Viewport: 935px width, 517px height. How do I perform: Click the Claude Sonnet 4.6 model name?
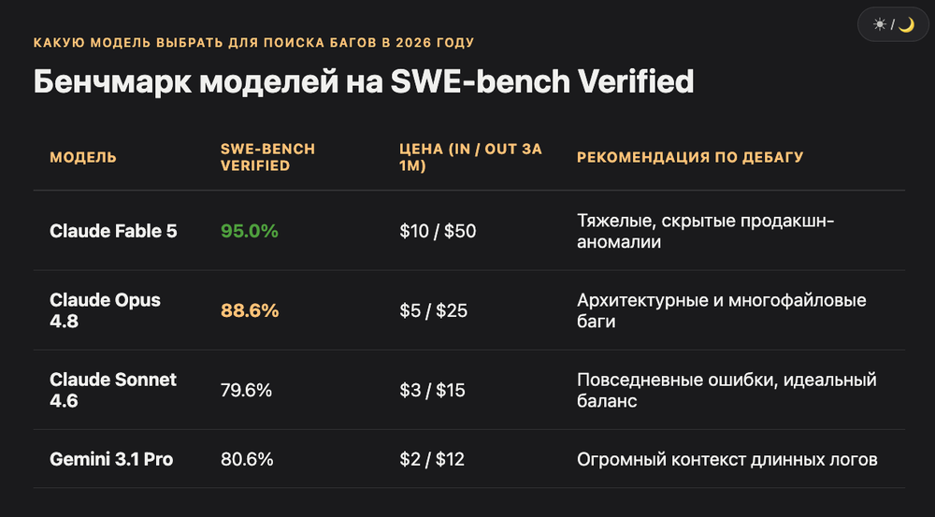click(x=113, y=390)
